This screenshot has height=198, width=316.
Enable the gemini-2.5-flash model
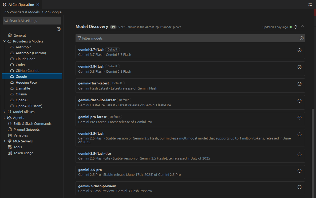299,134
